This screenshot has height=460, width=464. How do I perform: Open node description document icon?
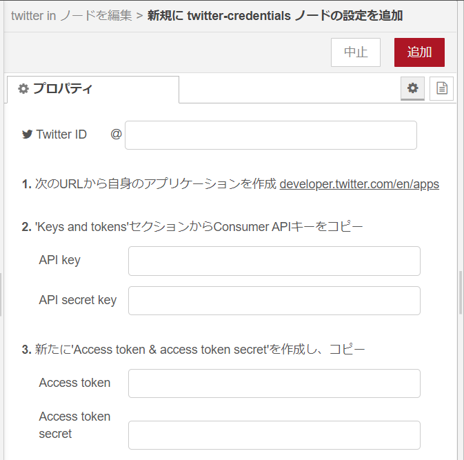tap(441, 88)
